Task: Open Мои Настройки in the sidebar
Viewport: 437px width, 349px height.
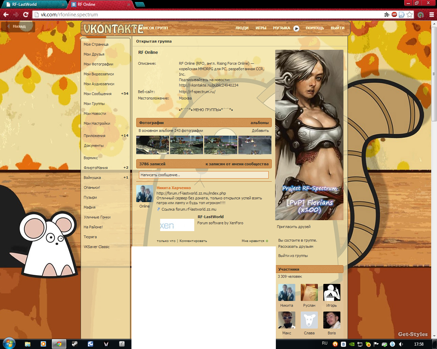Action: pos(97,123)
